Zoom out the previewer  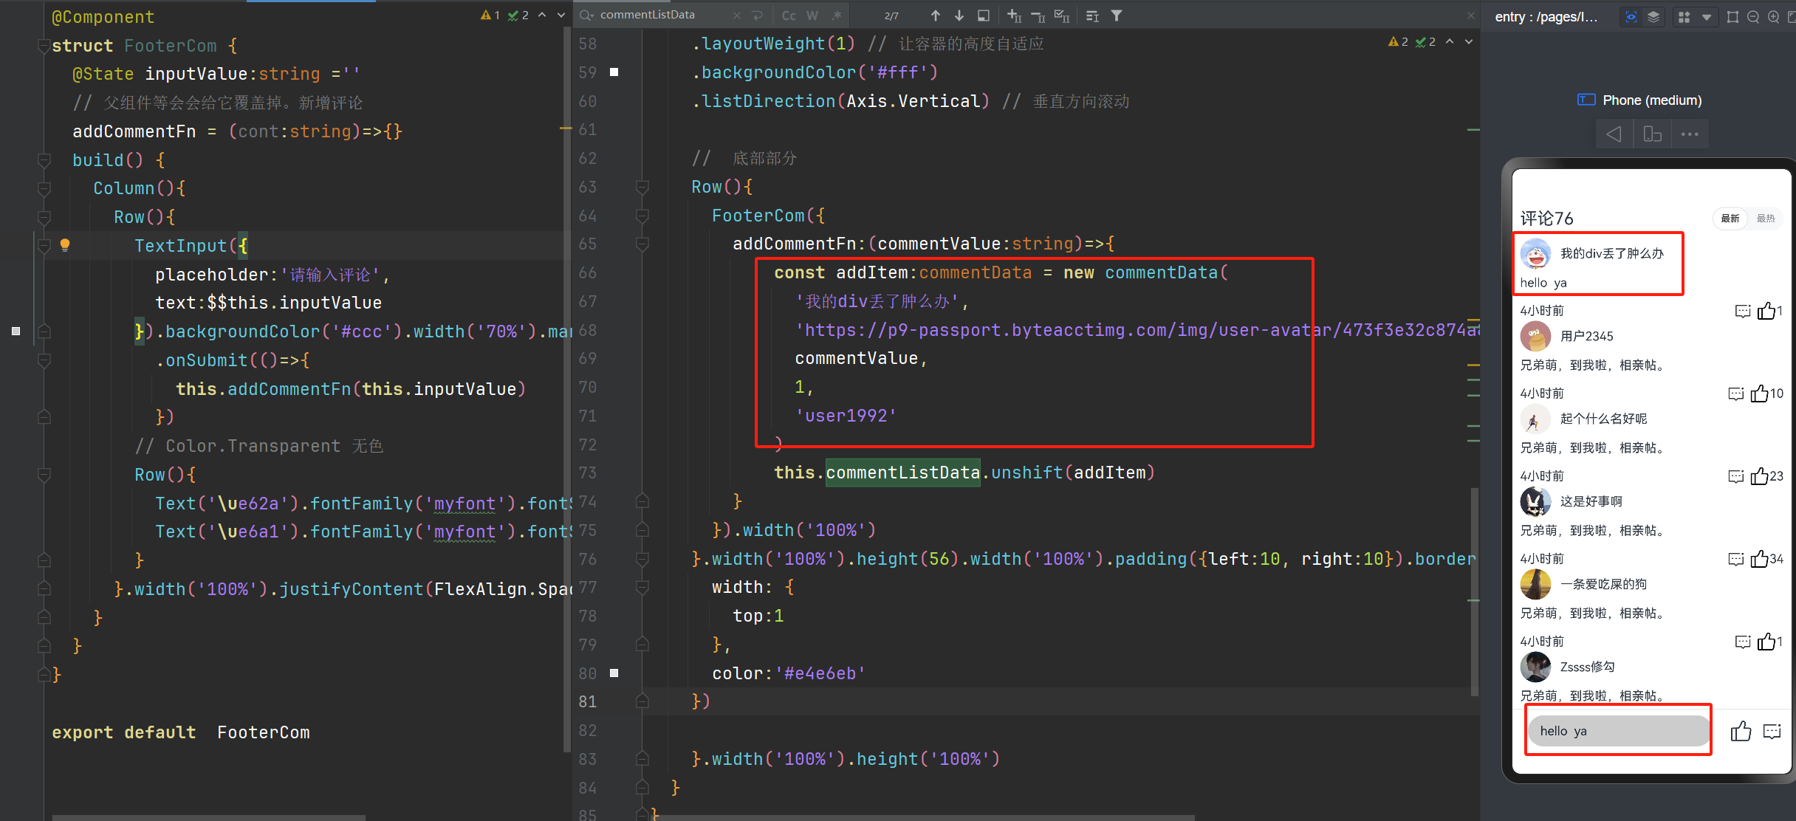coord(1753,17)
